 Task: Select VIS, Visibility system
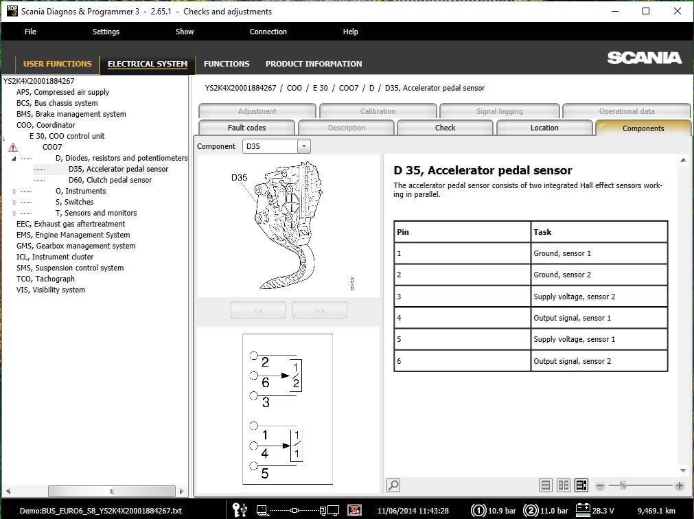[51, 290]
